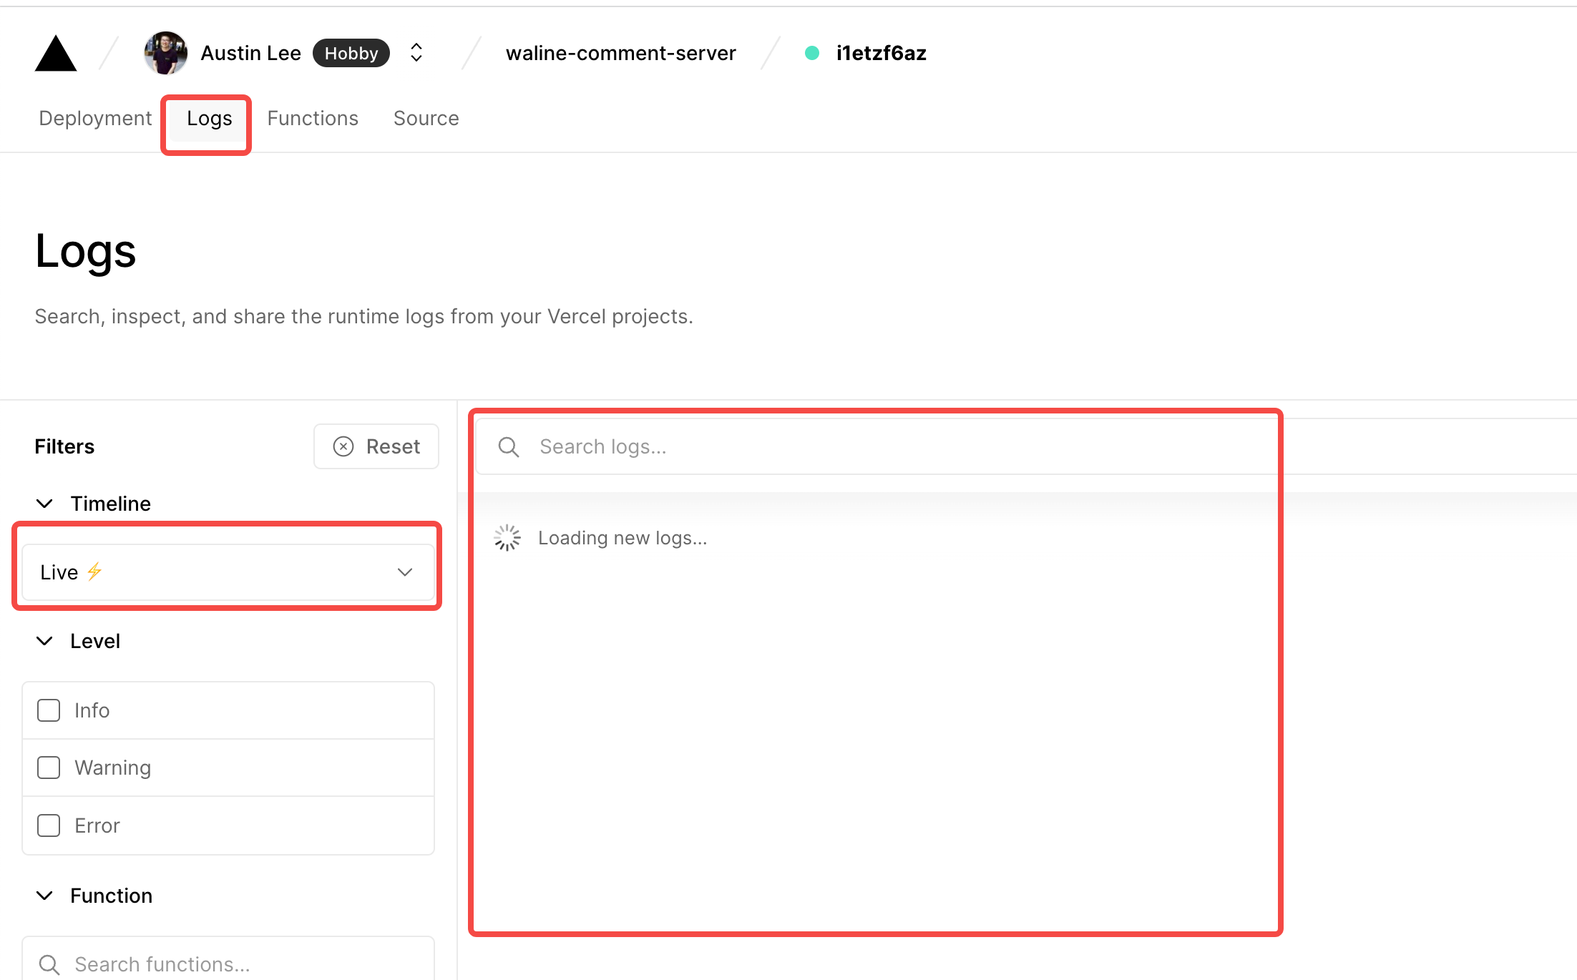The height and width of the screenshot is (980, 1577).
Task: Click the magnifier icon in Search functions
Action: click(48, 964)
